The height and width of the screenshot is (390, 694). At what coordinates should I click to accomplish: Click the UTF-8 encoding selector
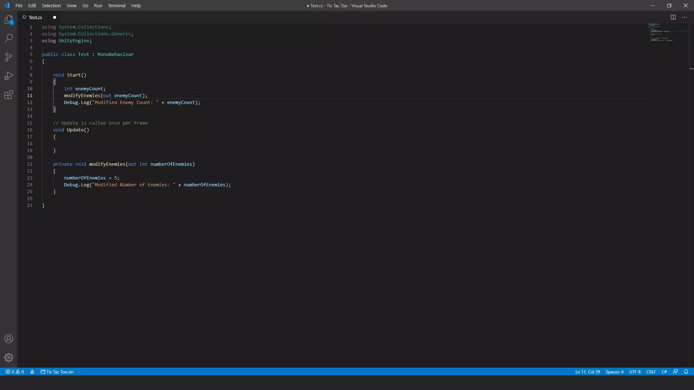click(635, 372)
